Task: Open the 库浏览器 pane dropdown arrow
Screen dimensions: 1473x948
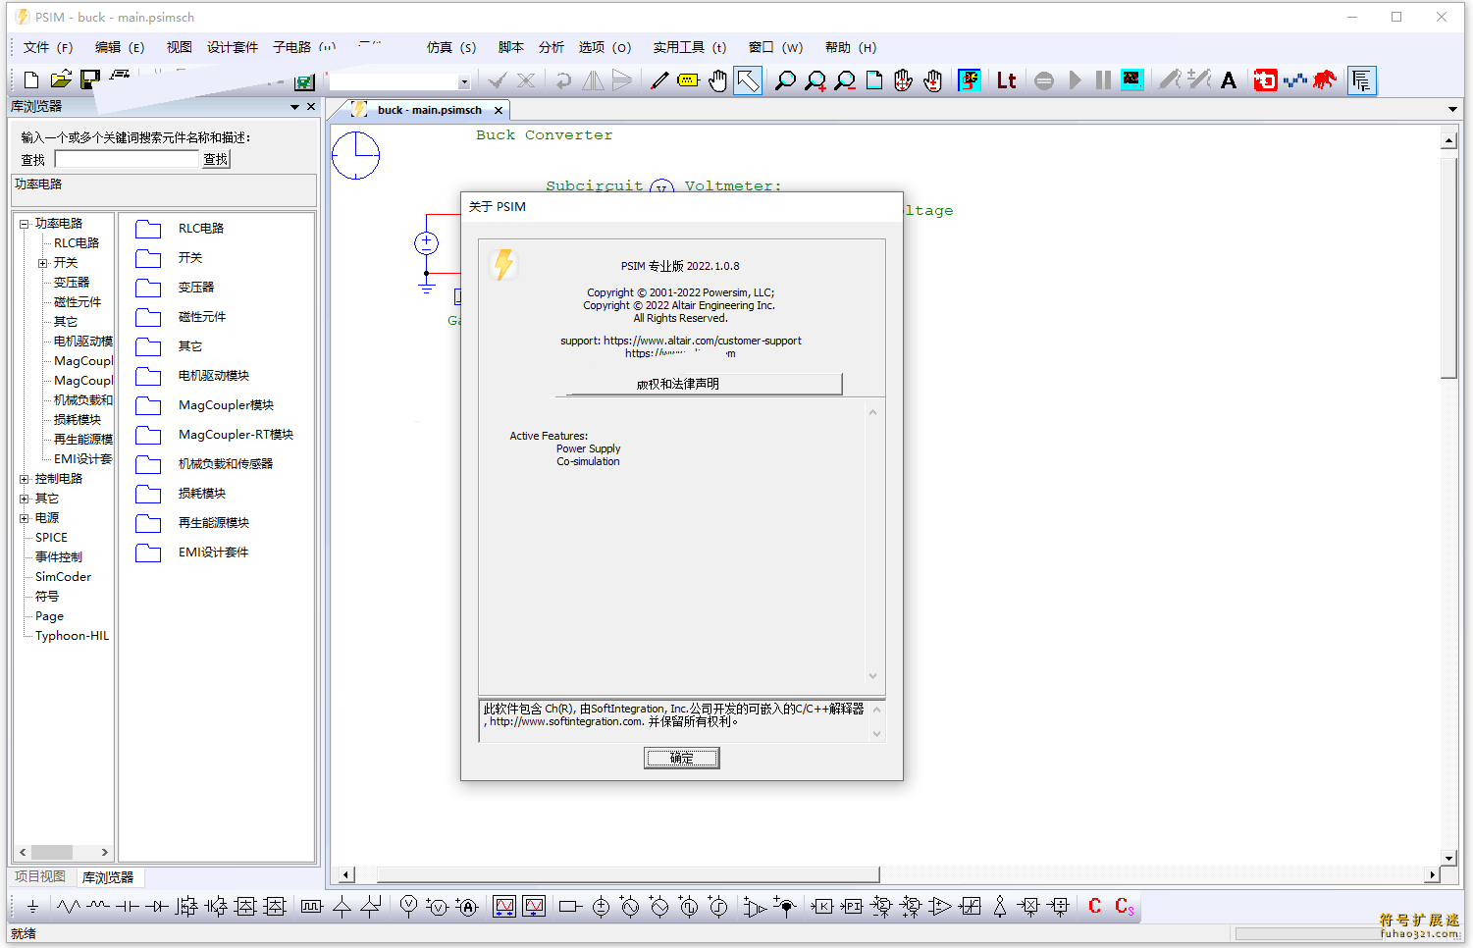Action: [294, 107]
